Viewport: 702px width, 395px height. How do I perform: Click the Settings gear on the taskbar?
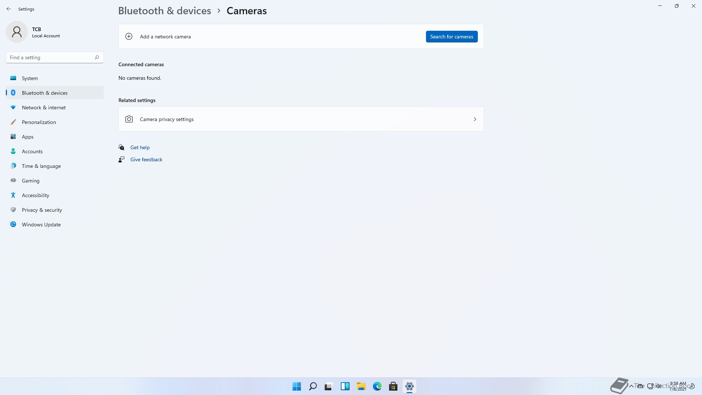(409, 386)
